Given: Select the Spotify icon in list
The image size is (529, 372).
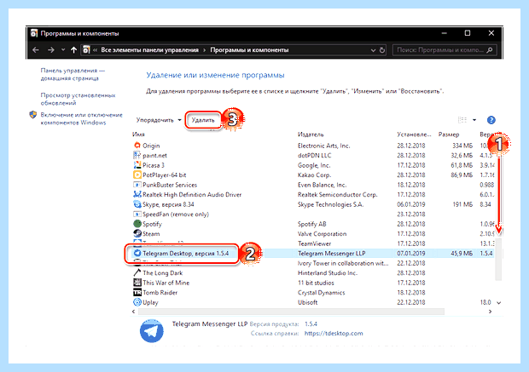Looking at the screenshot, I should coord(137,224).
